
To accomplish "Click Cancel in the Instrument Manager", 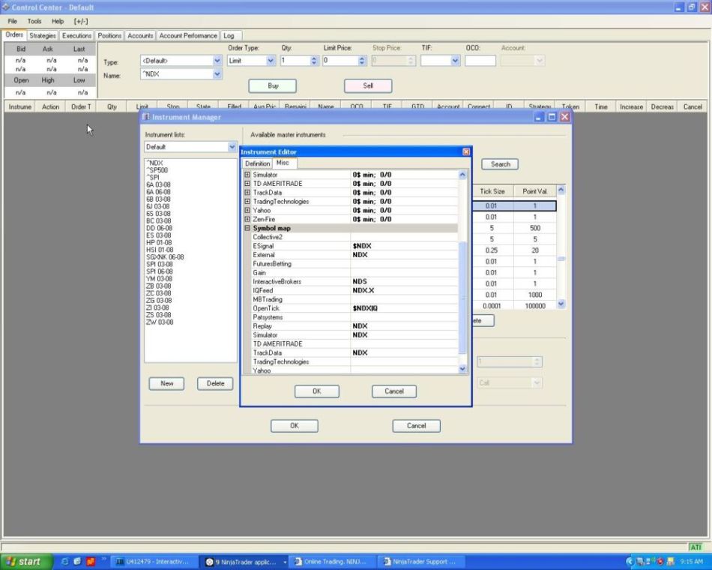I will click(416, 426).
